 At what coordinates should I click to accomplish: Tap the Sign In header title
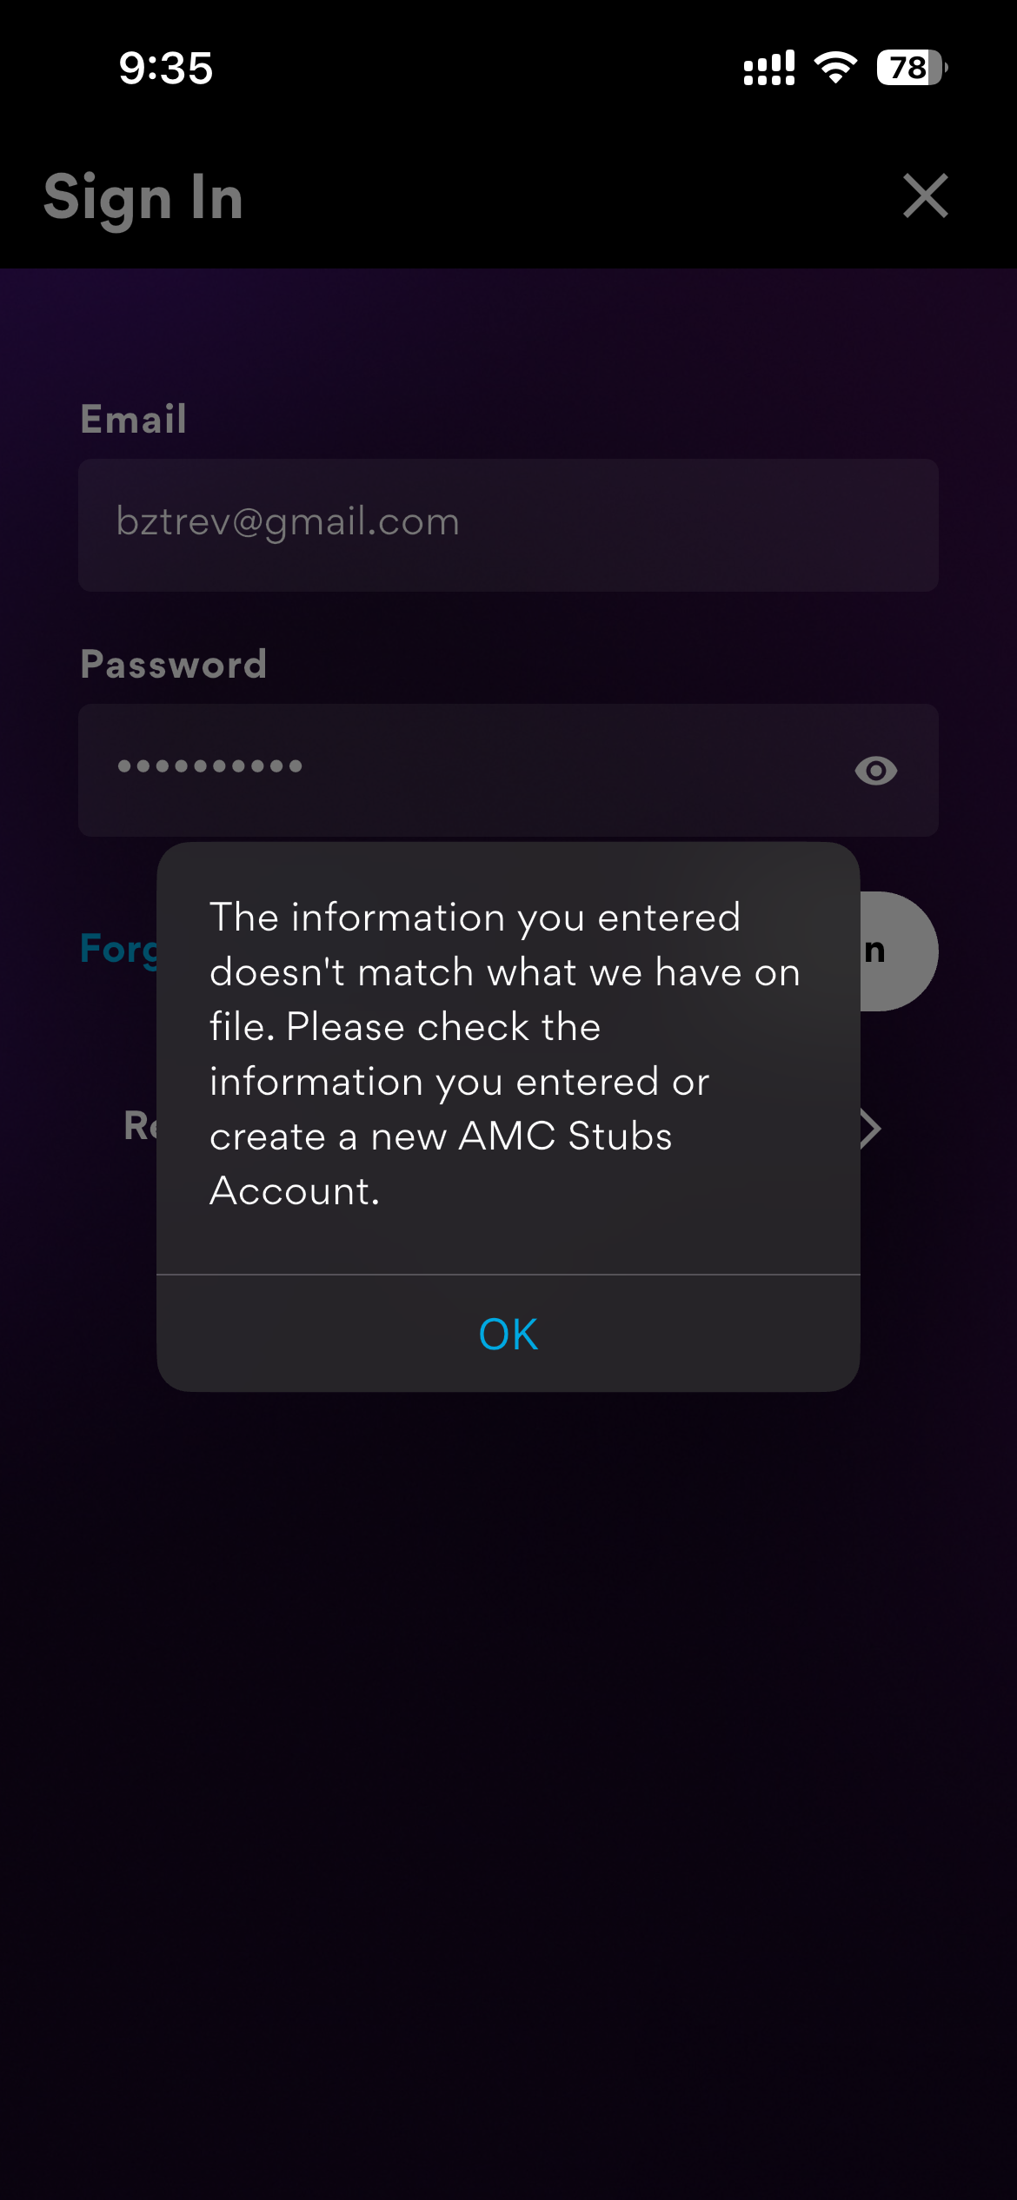click(143, 198)
